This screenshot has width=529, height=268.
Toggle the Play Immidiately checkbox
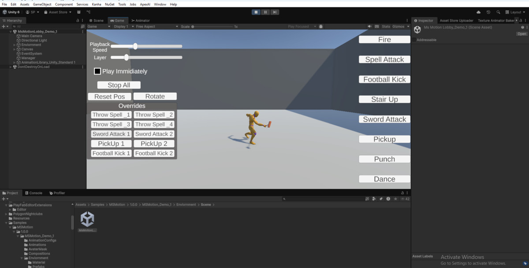[x=97, y=71]
